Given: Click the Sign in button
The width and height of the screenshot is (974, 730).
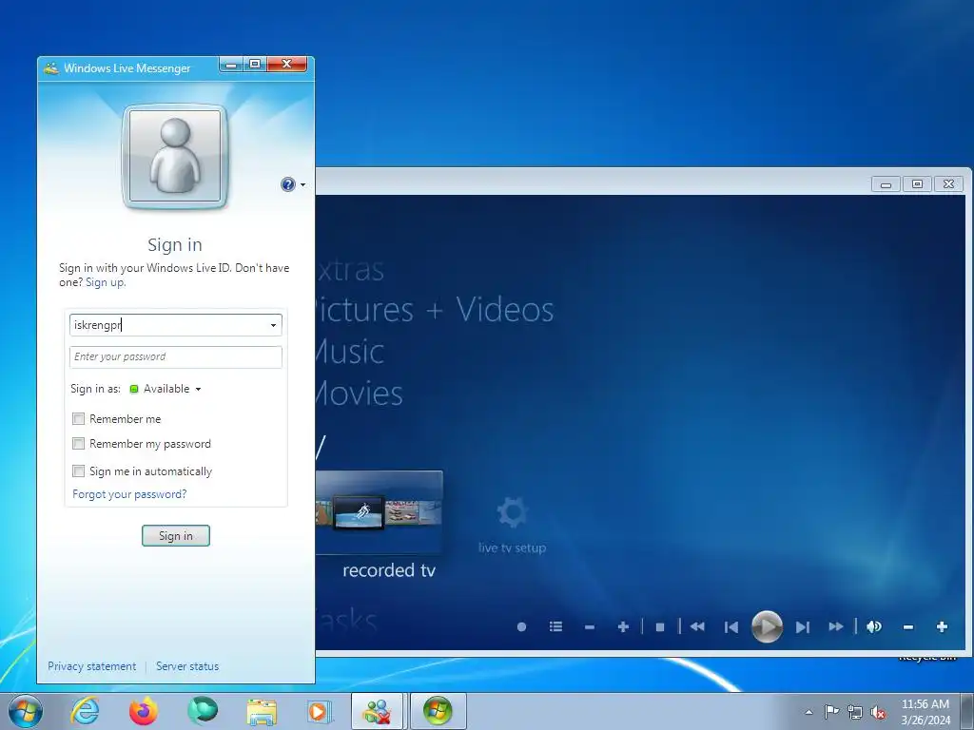Looking at the screenshot, I should point(176,536).
